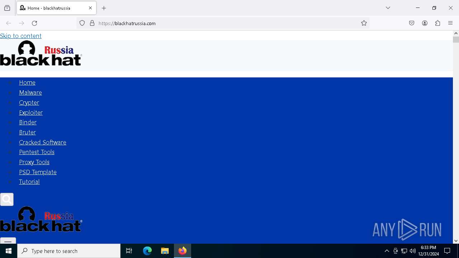Show hidden system tray icons
The height and width of the screenshot is (258, 459).
click(x=387, y=251)
